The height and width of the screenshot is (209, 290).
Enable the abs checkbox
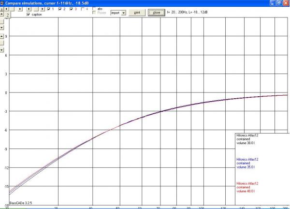point(94,9)
